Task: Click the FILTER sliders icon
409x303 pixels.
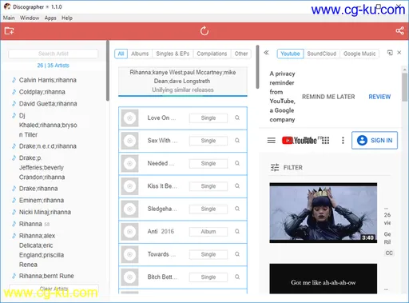Action: (x=275, y=167)
